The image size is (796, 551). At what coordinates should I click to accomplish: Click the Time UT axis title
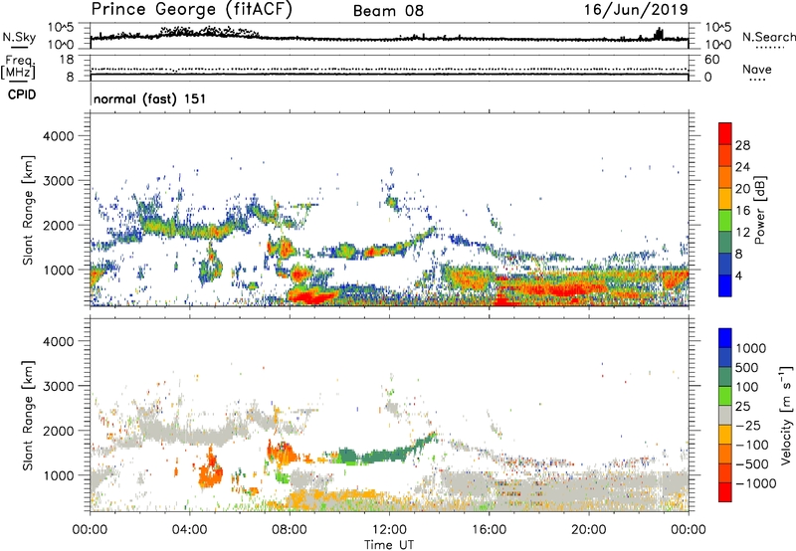(x=389, y=545)
